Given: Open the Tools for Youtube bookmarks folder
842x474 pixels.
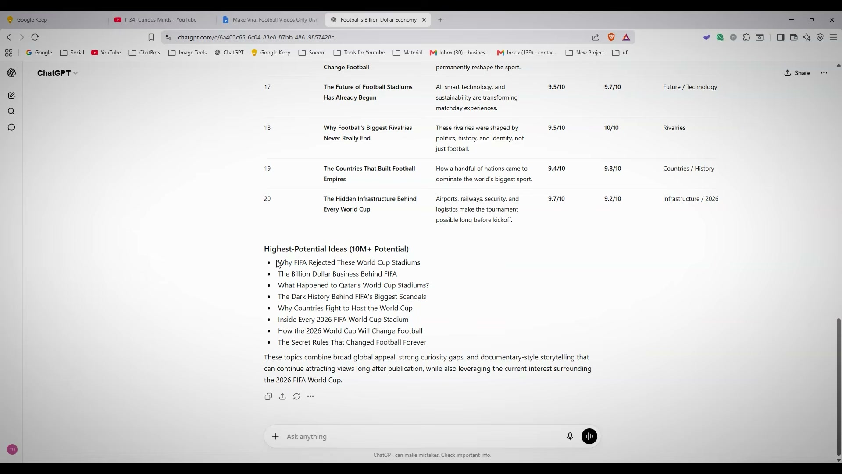Looking at the screenshot, I should pyautogui.click(x=359, y=53).
